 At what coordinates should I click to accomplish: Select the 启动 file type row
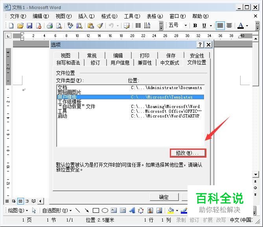click(x=131, y=116)
